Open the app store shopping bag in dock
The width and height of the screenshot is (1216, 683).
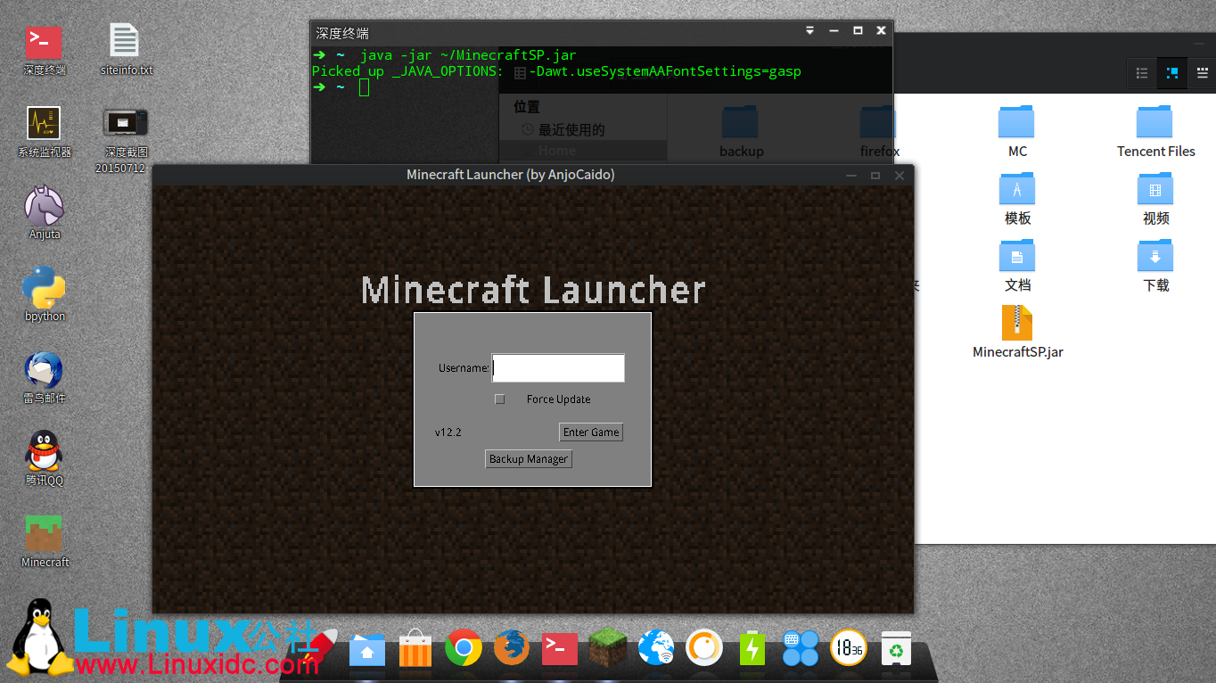pyautogui.click(x=415, y=649)
